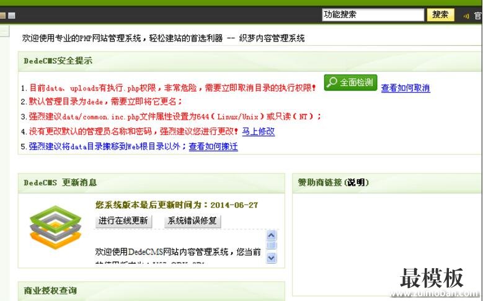The image size is (483, 301).
Task: Click the 2014-06-27 last update time text
Action: point(234,205)
